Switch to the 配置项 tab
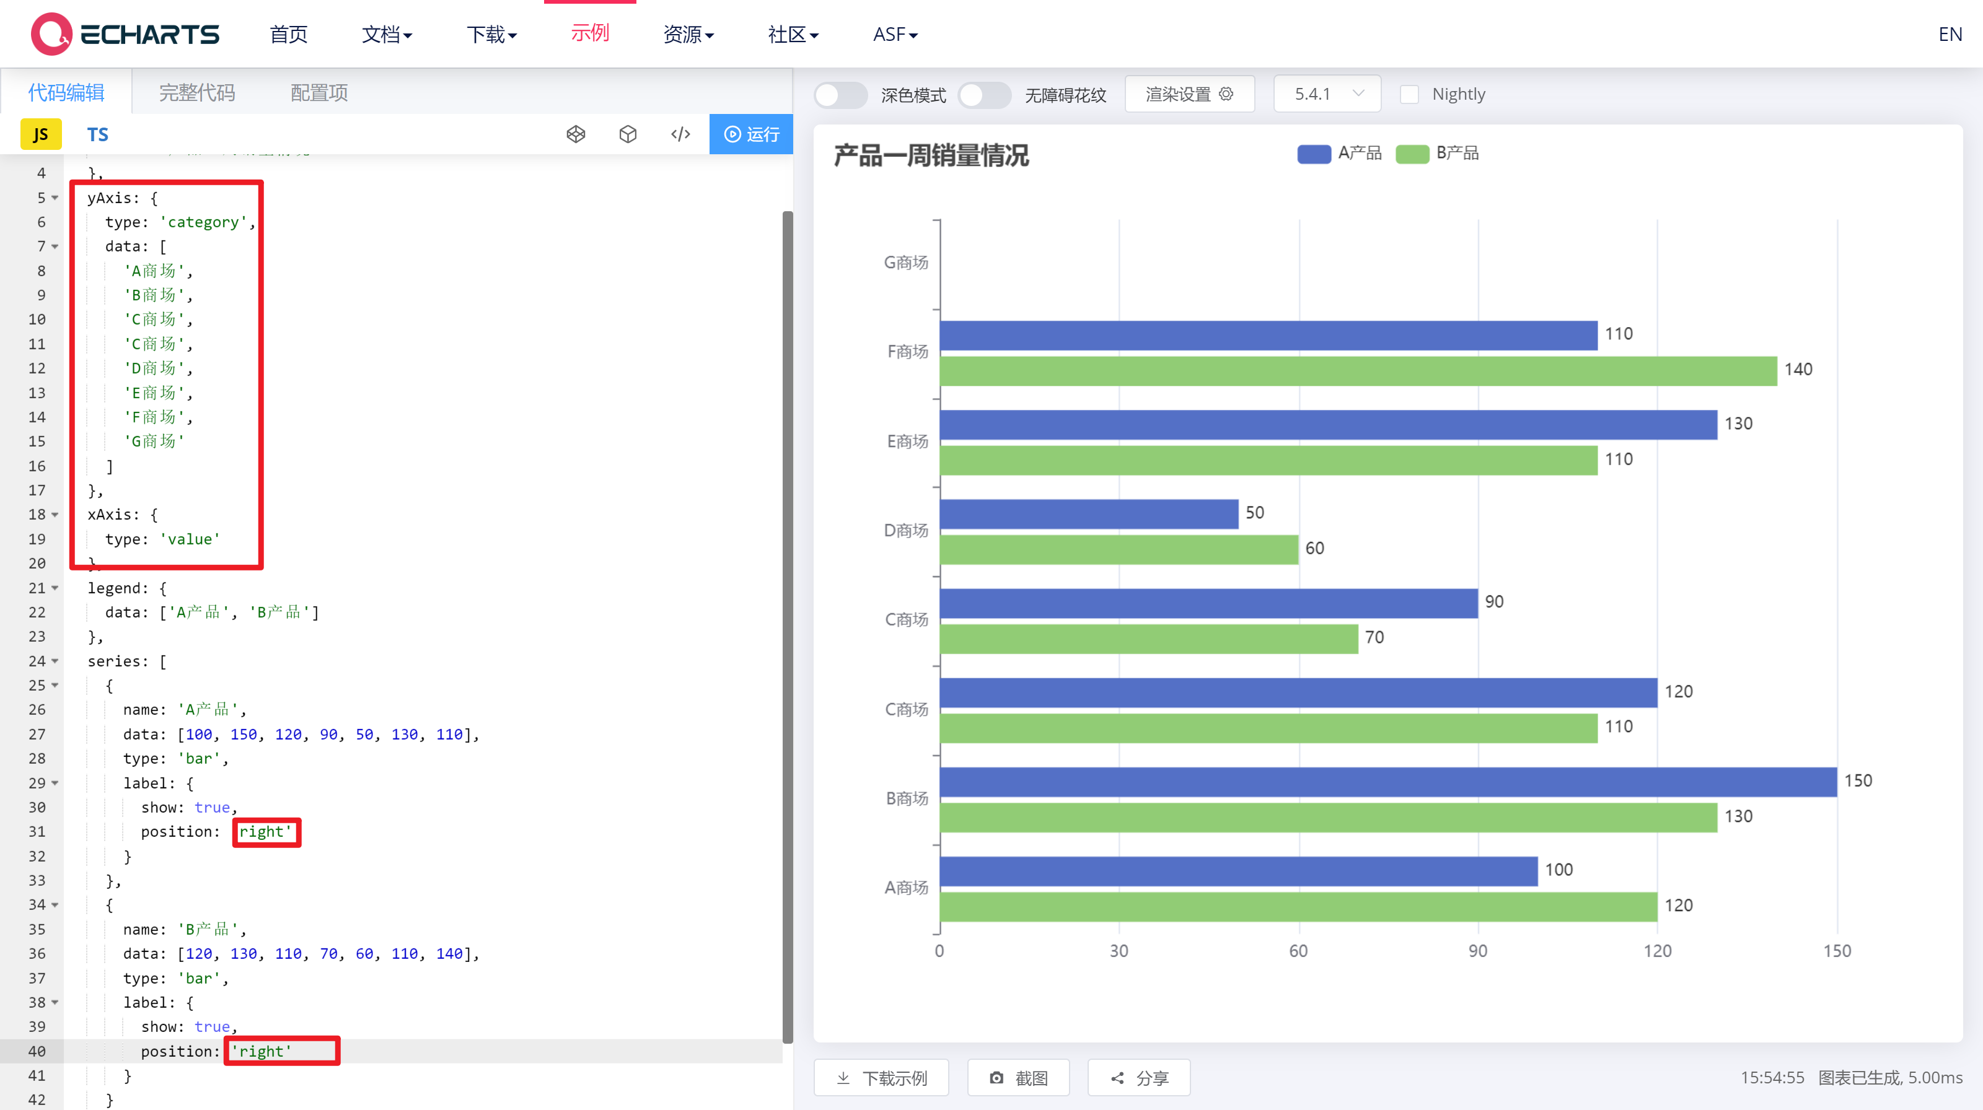 click(319, 92)
